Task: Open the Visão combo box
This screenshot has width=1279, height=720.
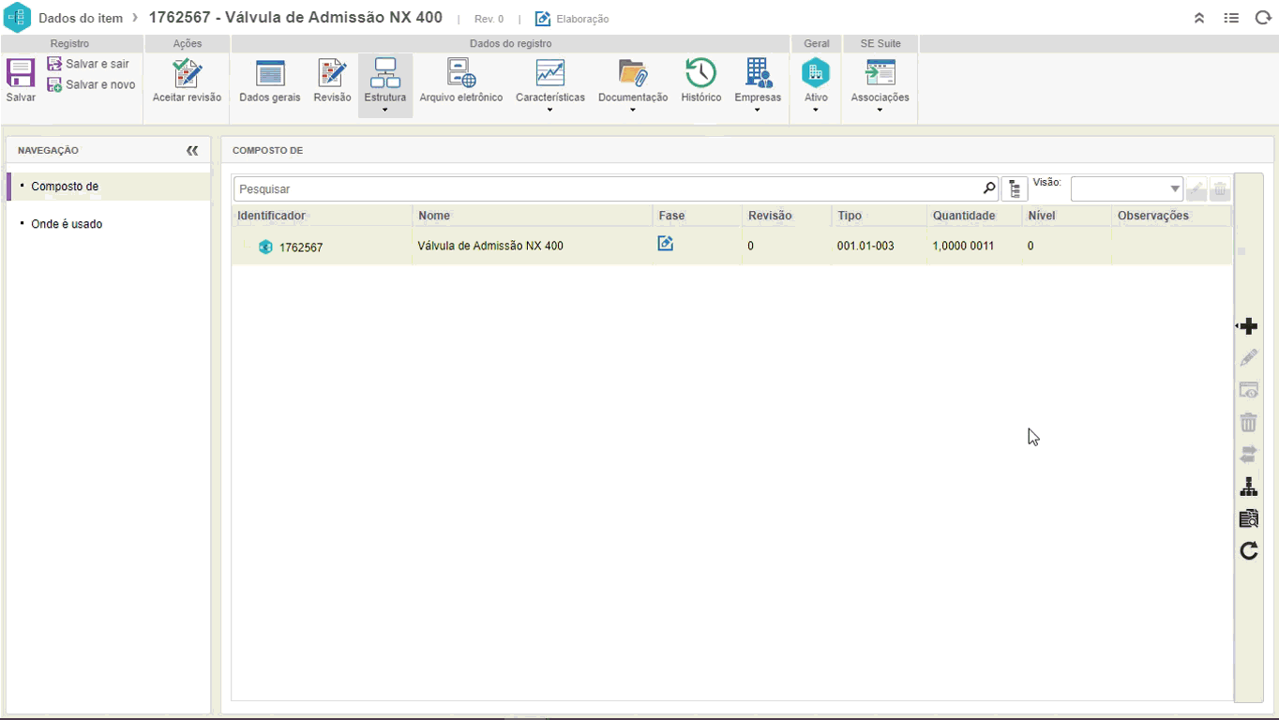Action: [x=1126, y=188]
